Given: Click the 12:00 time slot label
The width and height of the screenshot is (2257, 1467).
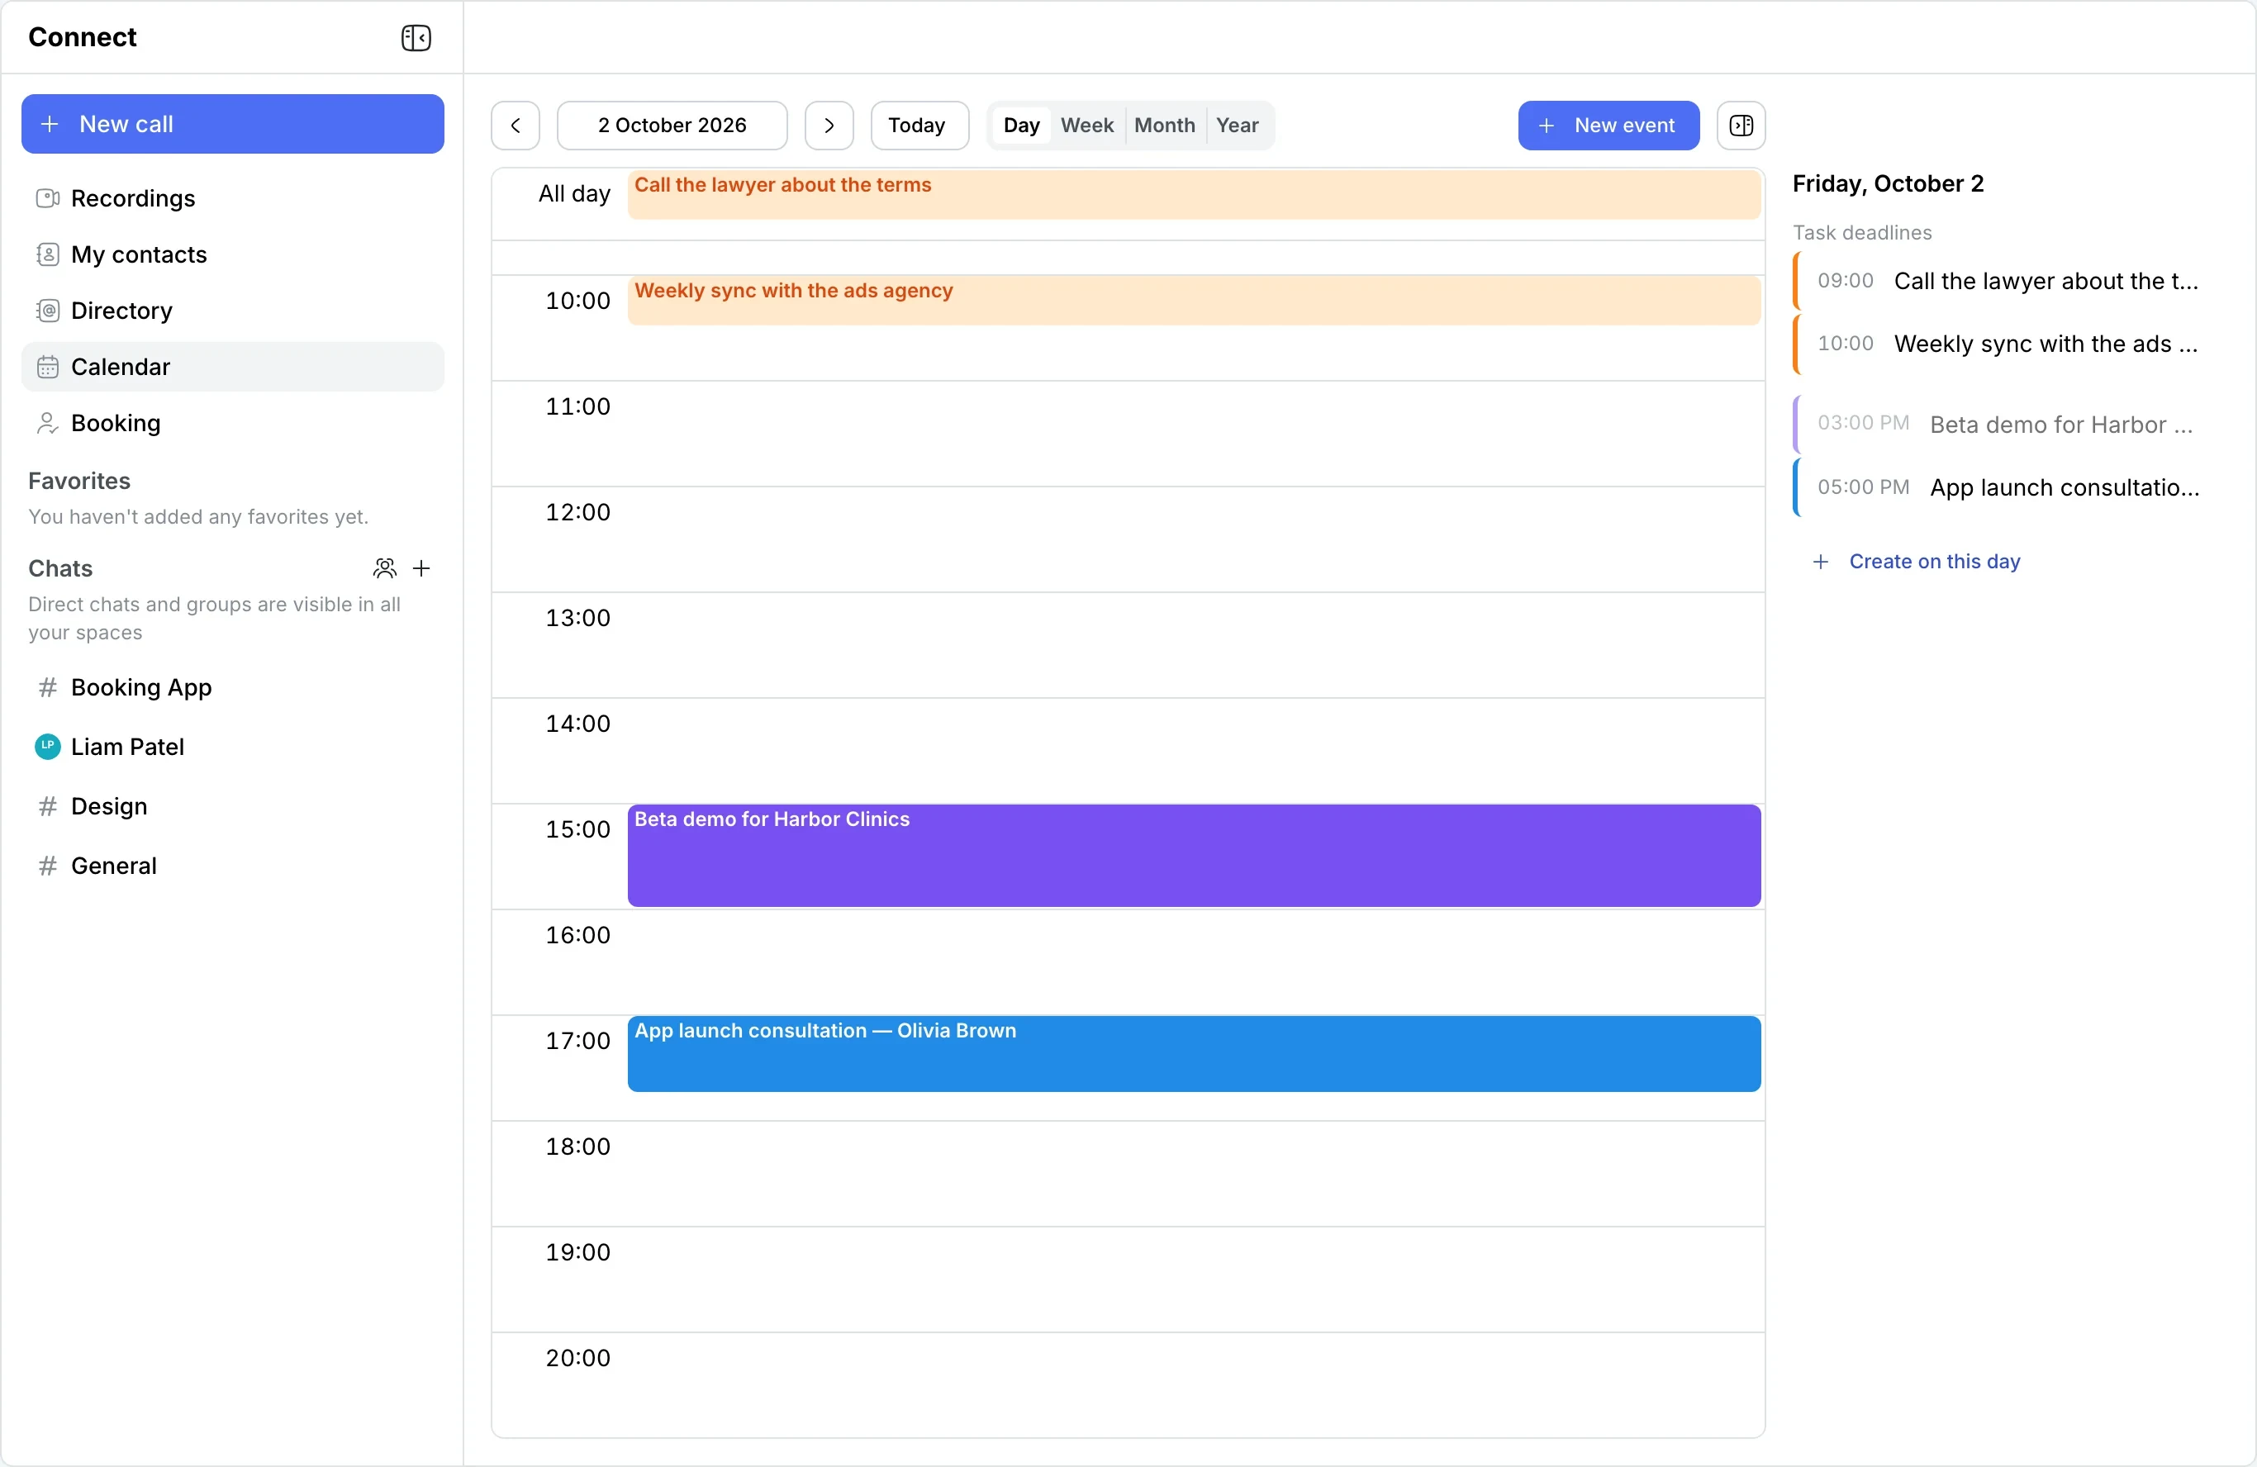Looking at the screenshot, I should point(577,513).
